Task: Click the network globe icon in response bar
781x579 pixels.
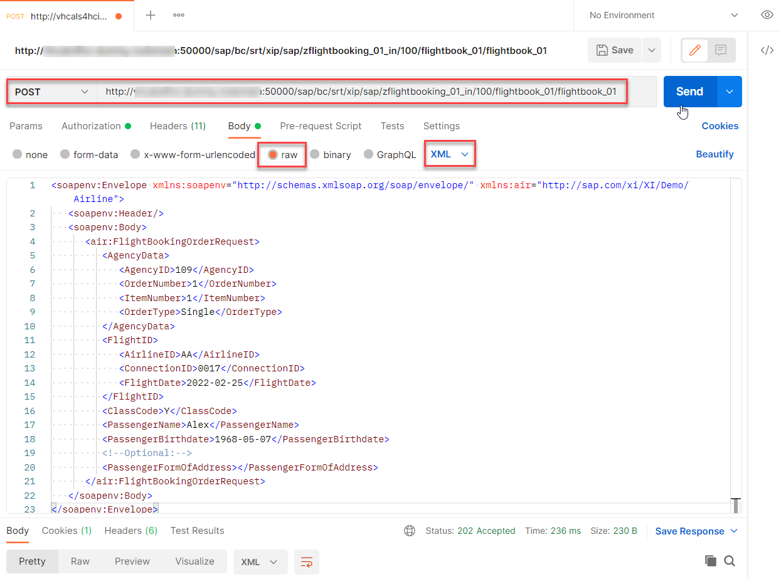Action: [410, 531]
